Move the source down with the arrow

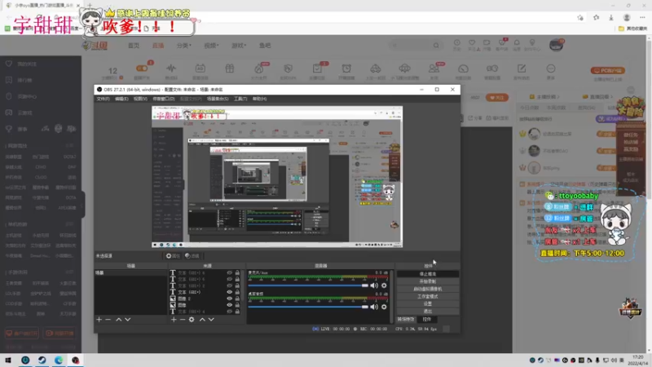pyautogui.click(x=211, y=320)
